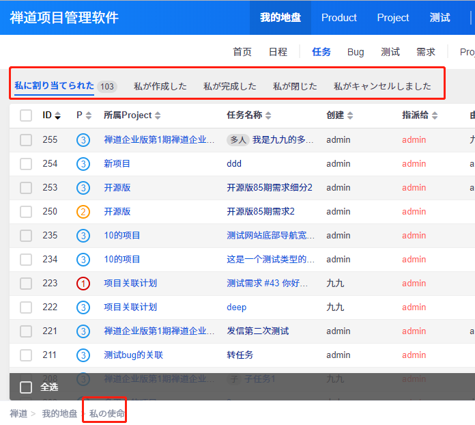Click 我的地盘 in the breadcrumb
The height and width of the screenshot is (425, 475).
(59, 413)
